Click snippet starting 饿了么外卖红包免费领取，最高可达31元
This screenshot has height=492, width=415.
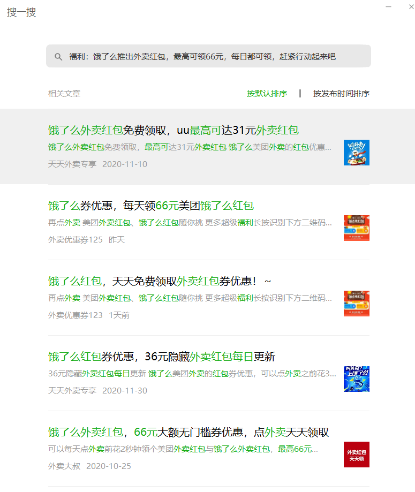point(190,147)
